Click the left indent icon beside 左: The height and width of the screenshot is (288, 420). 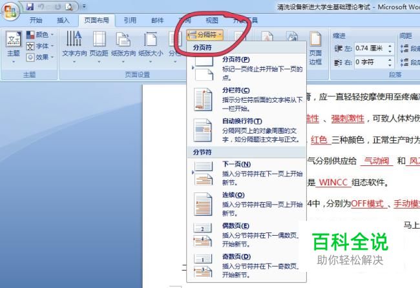[338, 48]
